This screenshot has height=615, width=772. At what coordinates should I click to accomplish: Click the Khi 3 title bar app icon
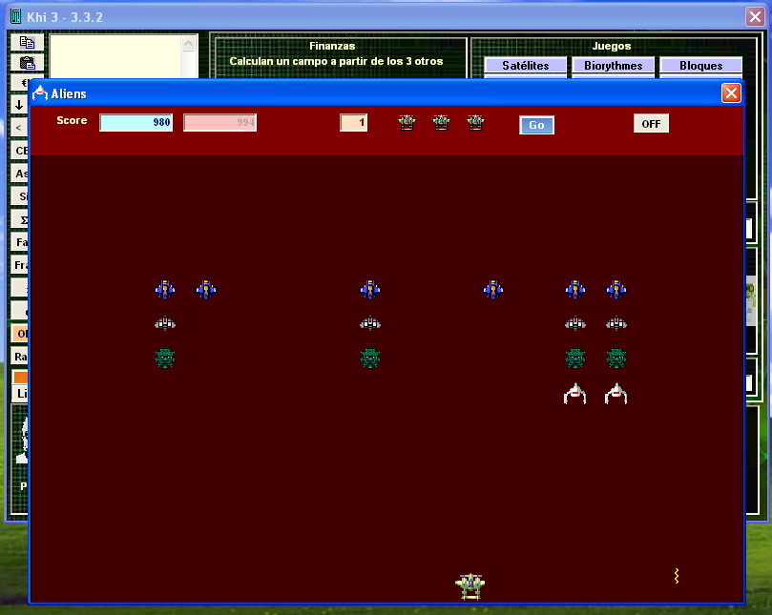coord(16,16)
